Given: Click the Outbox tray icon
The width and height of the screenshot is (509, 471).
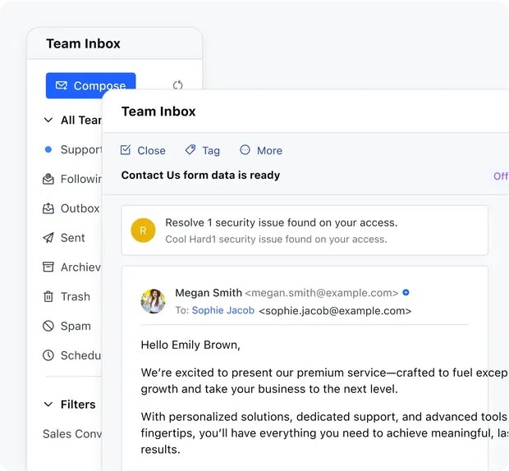Looking at the screenshot, I should coord(48,208).
